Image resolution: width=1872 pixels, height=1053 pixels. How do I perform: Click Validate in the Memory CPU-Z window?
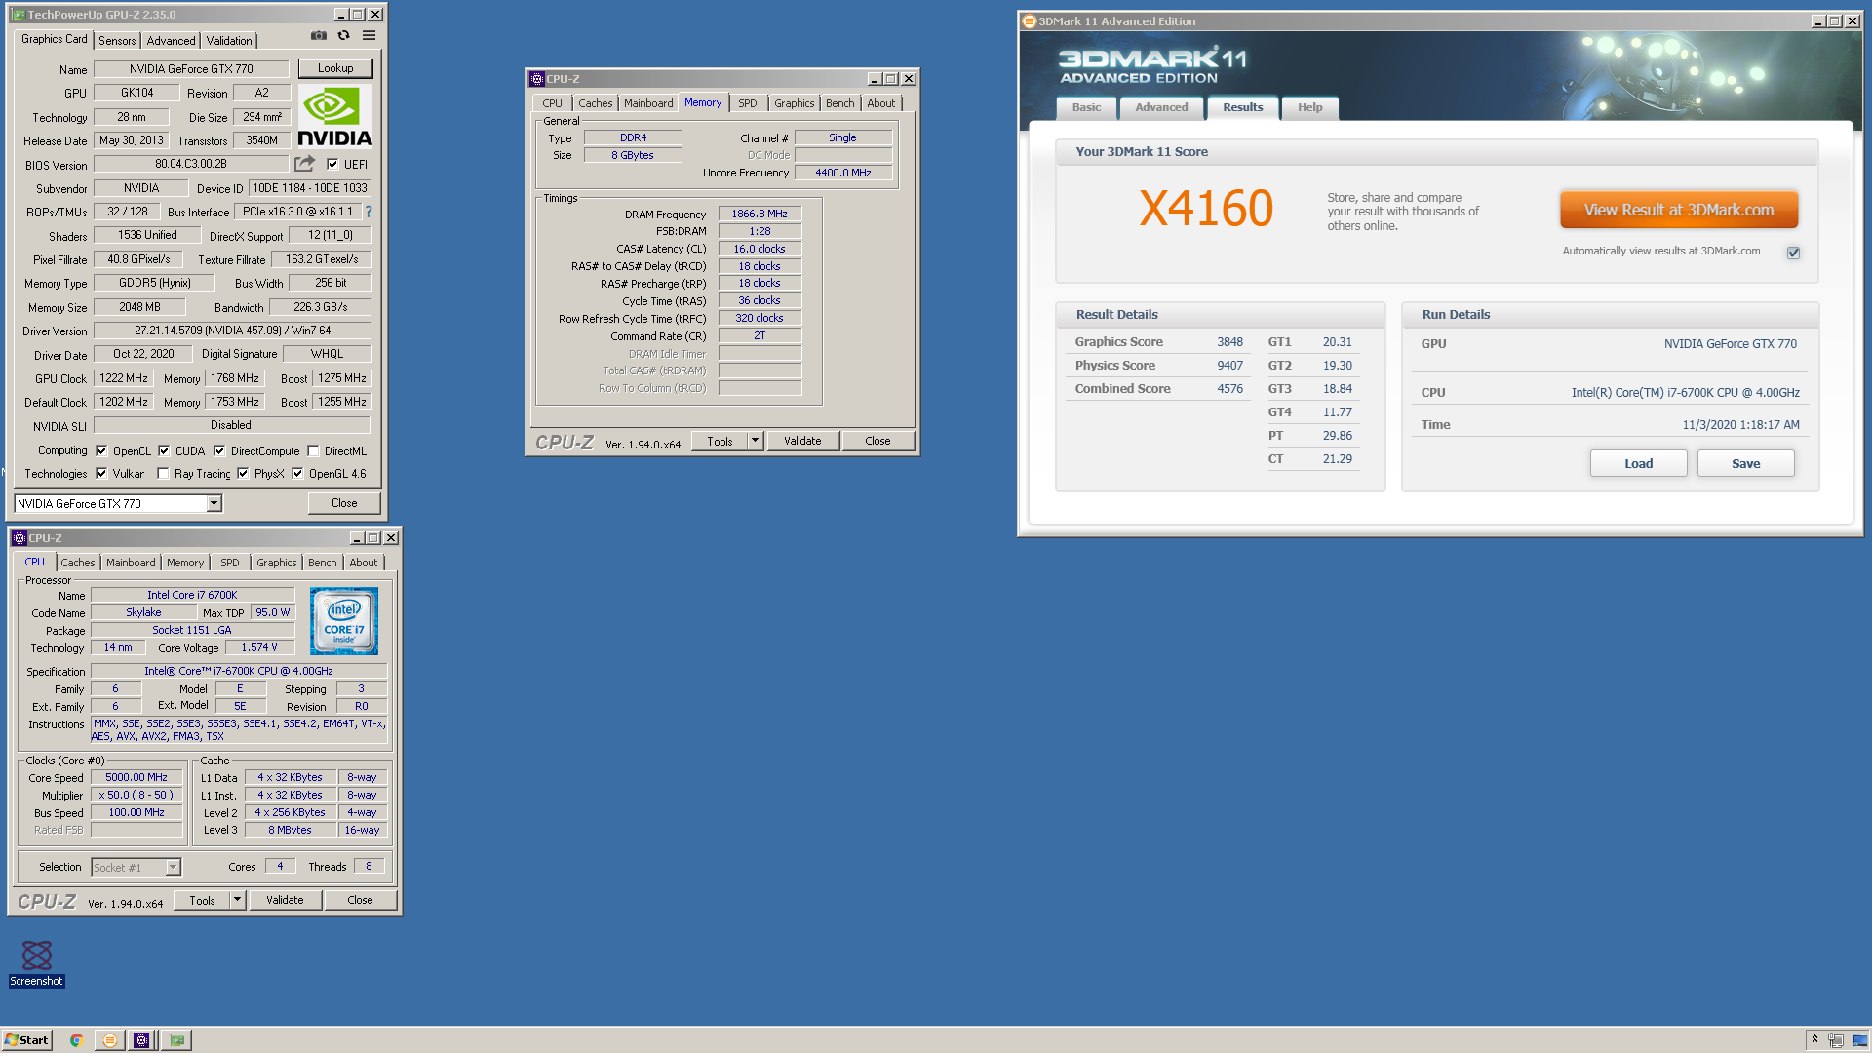pyautogui.click(x=802, y=441)
